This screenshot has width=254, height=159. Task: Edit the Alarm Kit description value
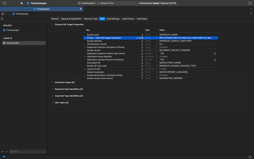tap(185, 38)
